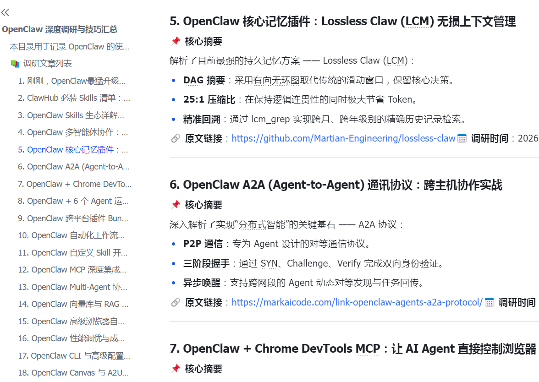Click 核心摘要 label under heading 5
Image resolution: width=539 pixels, height=382 pixels.
203,42
